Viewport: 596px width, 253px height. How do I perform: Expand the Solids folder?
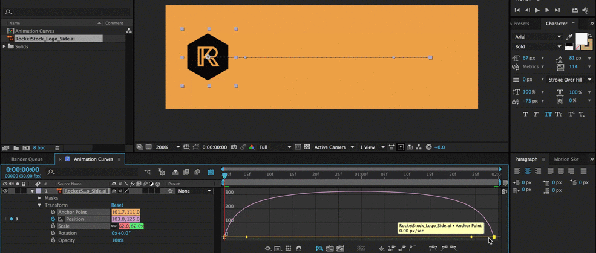coord(4,46)
